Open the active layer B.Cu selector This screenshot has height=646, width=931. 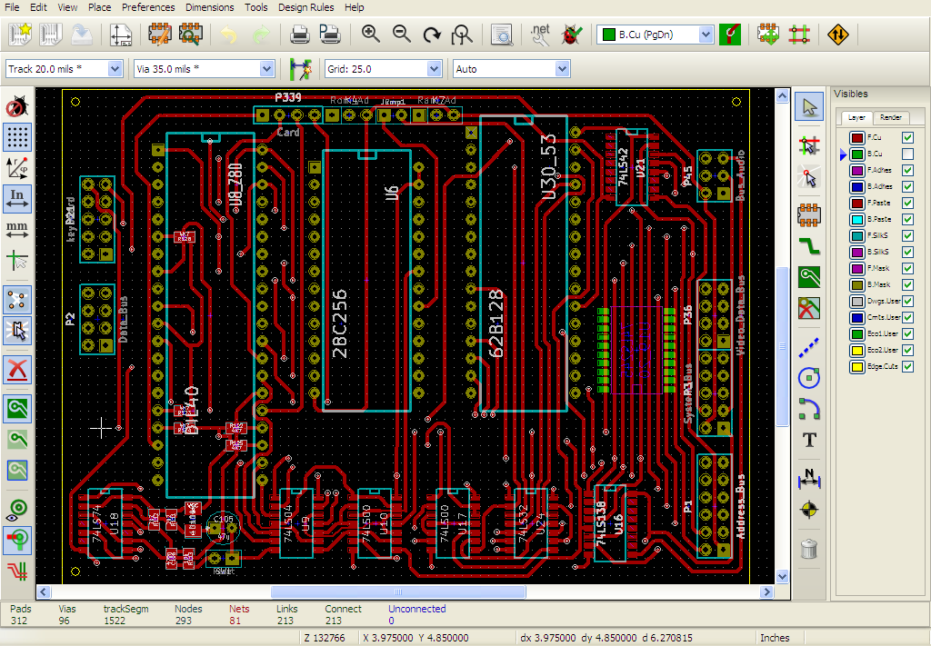706,35
